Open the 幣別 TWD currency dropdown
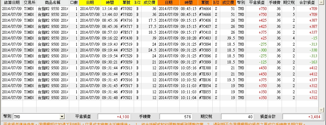Screen dimensions: 326x125 pyautogui.click(x=62, y=117)
